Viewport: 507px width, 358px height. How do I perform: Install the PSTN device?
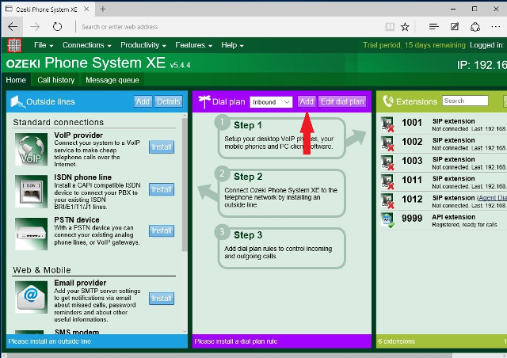(162, 230)
